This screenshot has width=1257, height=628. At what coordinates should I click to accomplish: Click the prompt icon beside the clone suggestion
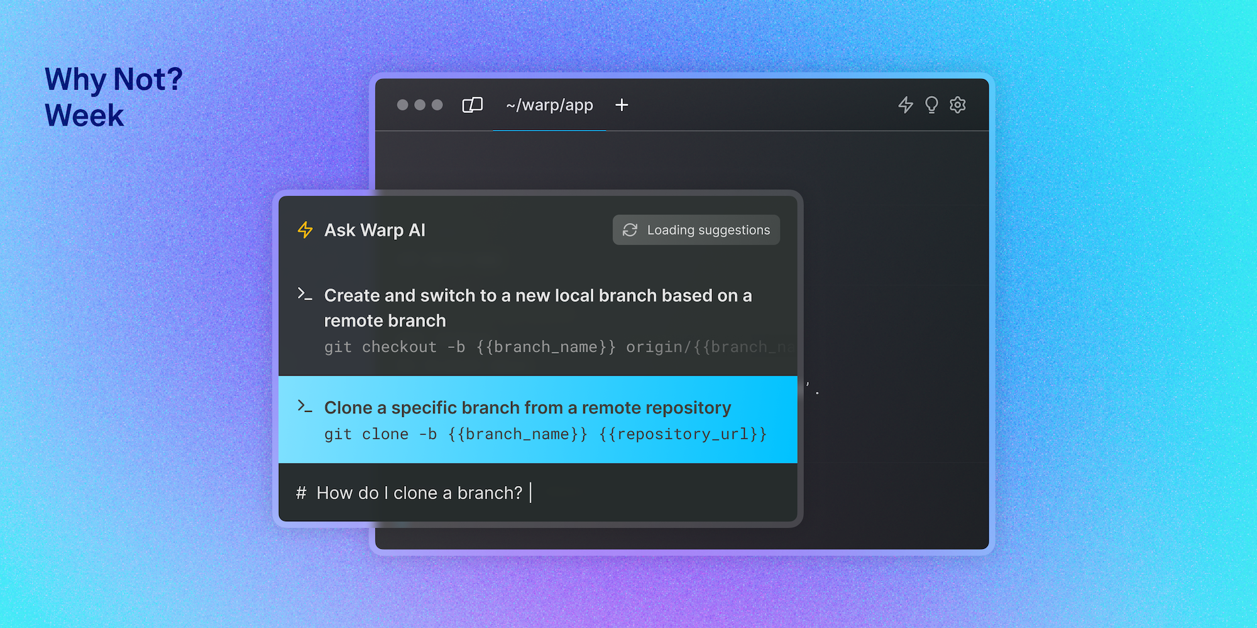tap(304, 407)
